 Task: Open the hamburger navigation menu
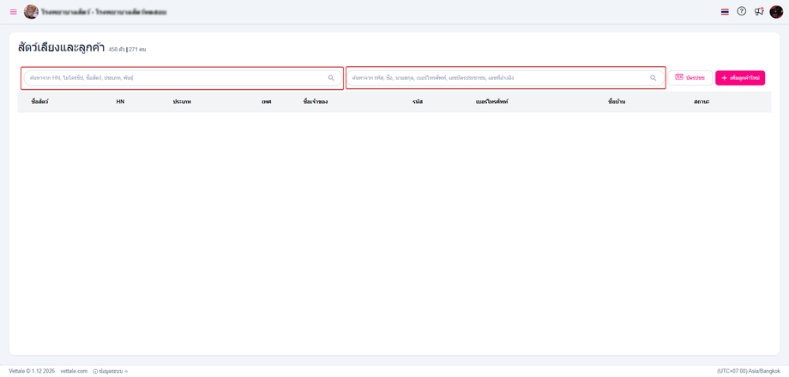[x=14, y=11]
